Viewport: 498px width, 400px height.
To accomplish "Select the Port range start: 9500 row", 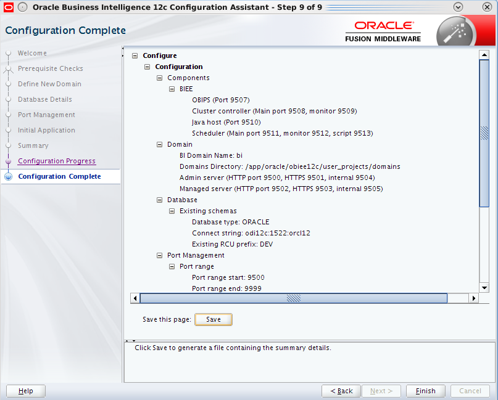I will click(x=228, y=278).
